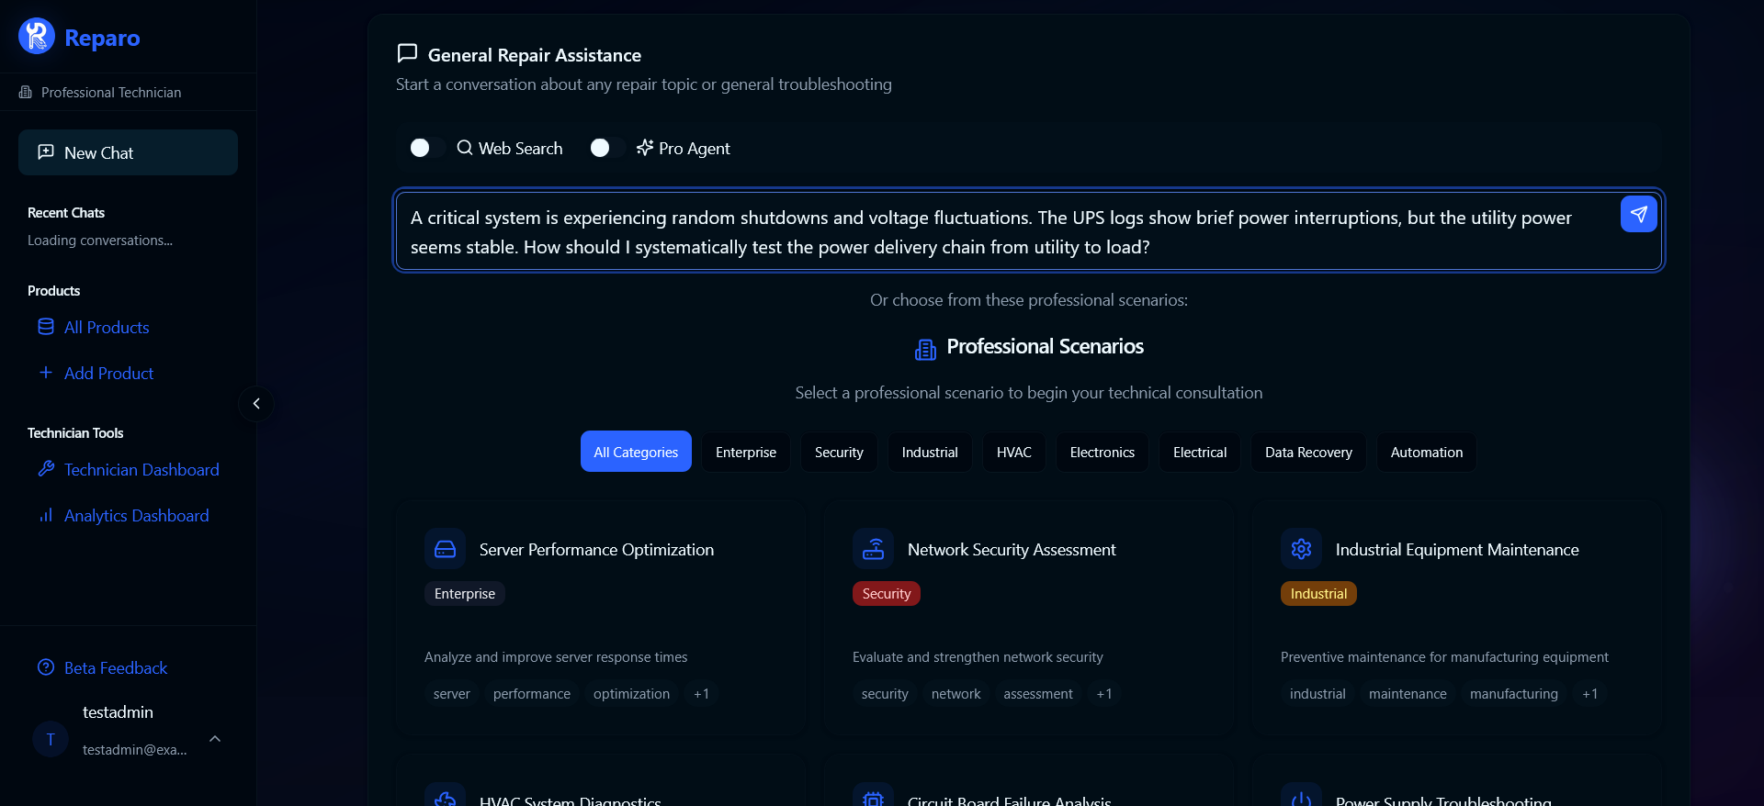The height and width of the screenshot is (806, 1764).
Task: Click the Pro Agent sparkle icon
Action: 645,148
